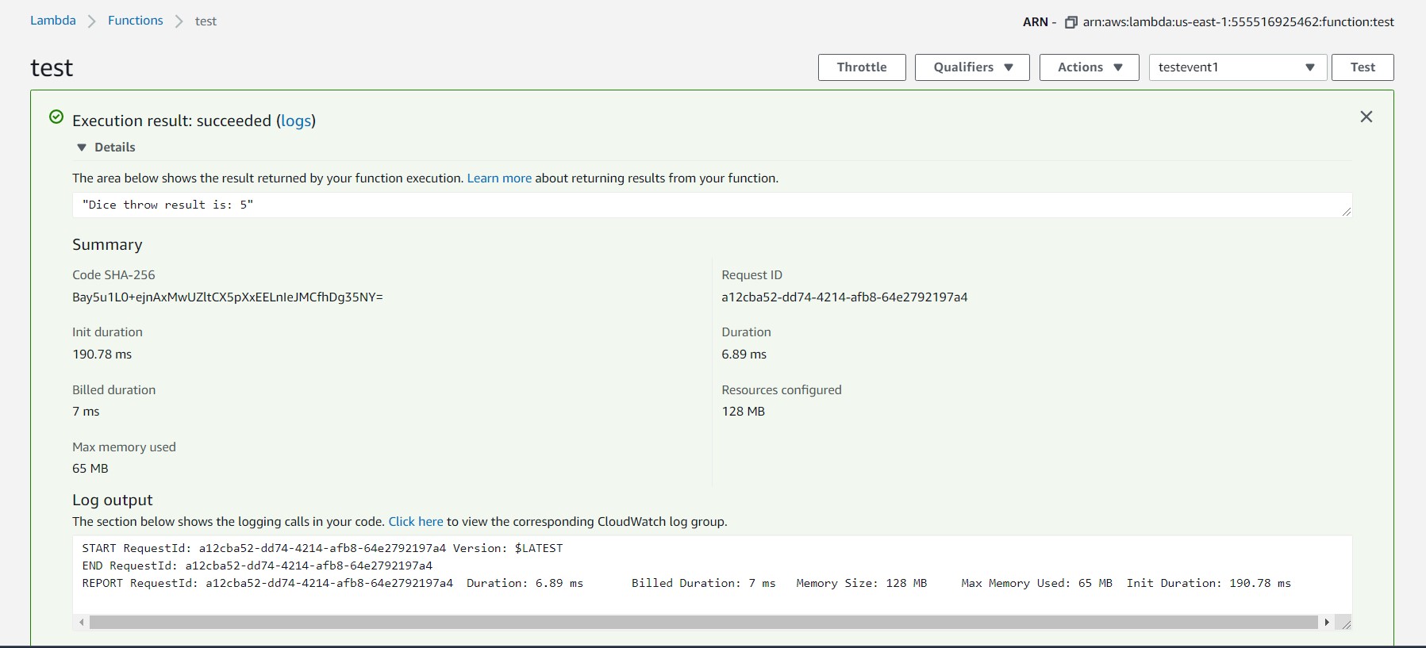
Task: Follow the Learn more link
Action: [499, 178]
